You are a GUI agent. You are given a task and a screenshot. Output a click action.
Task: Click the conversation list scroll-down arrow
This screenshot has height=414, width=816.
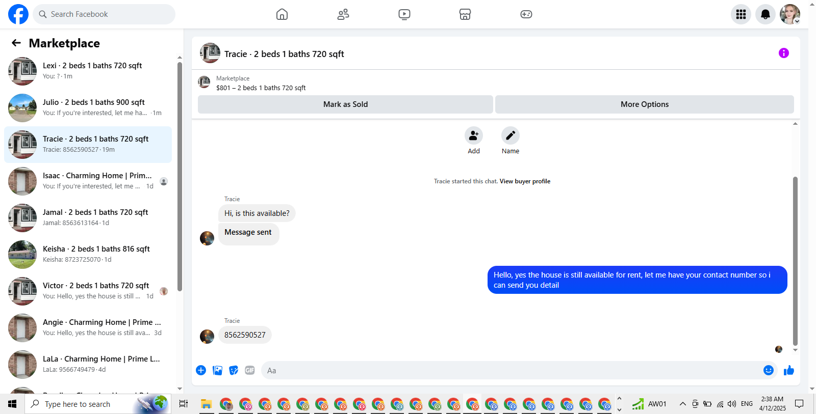(180, 389)
